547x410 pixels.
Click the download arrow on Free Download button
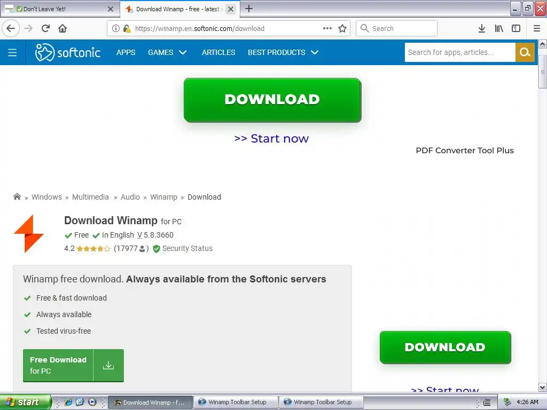(x=108, y=365)
